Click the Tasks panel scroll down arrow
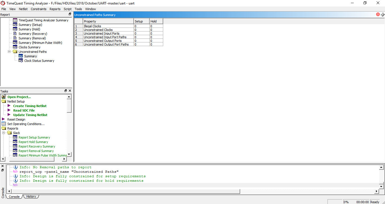The width and height of the screenshot is (385, 204). coord(69,154)
